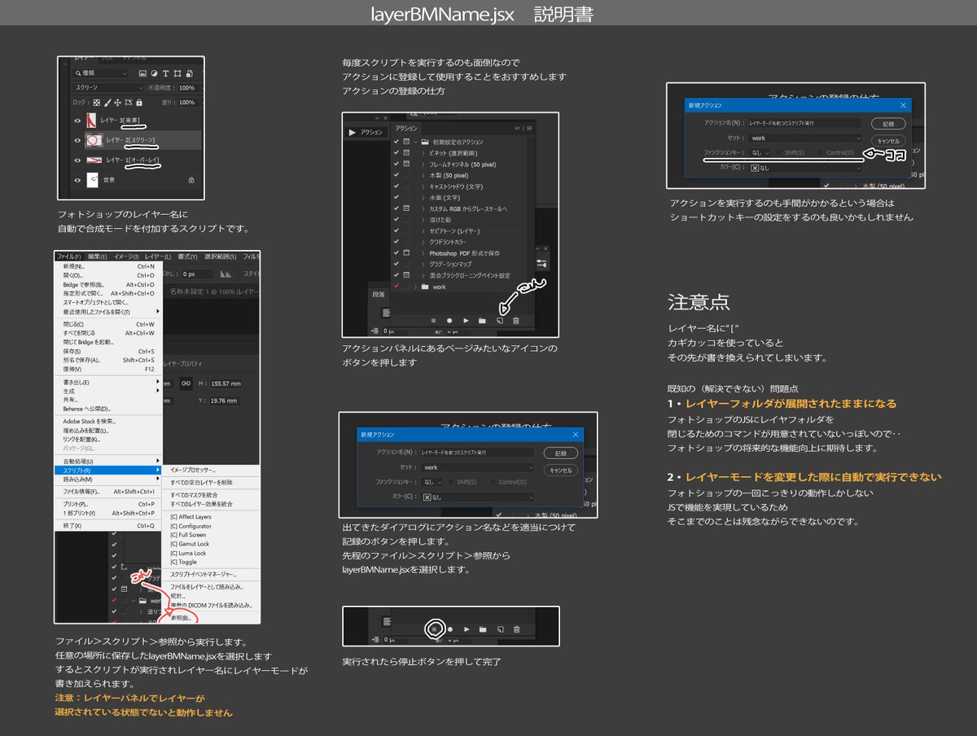977x736 pixels.
Task: Click the padlock icon on the 背景 layer
Action: tap(191, 179)
